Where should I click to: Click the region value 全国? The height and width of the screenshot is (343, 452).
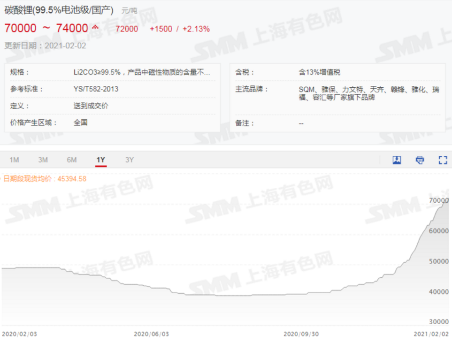tap(80, 122)
